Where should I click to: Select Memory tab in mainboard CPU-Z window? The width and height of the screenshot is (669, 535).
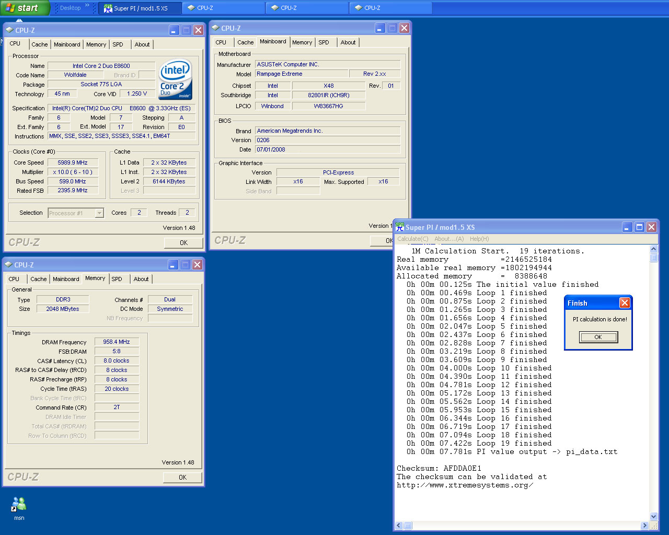(302, 43)
